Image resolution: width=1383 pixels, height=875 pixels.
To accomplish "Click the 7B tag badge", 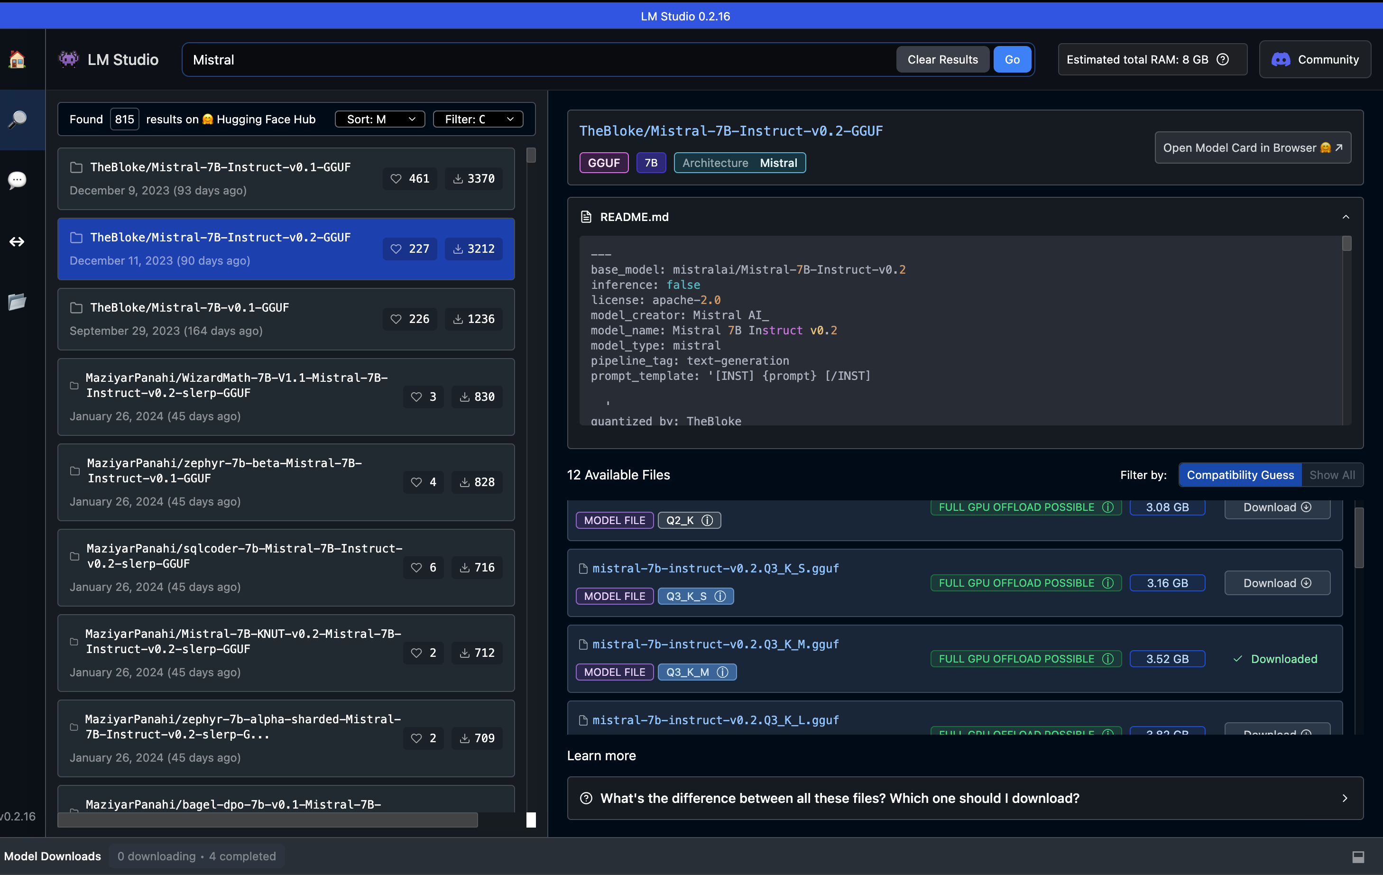I will pos(651,163).
